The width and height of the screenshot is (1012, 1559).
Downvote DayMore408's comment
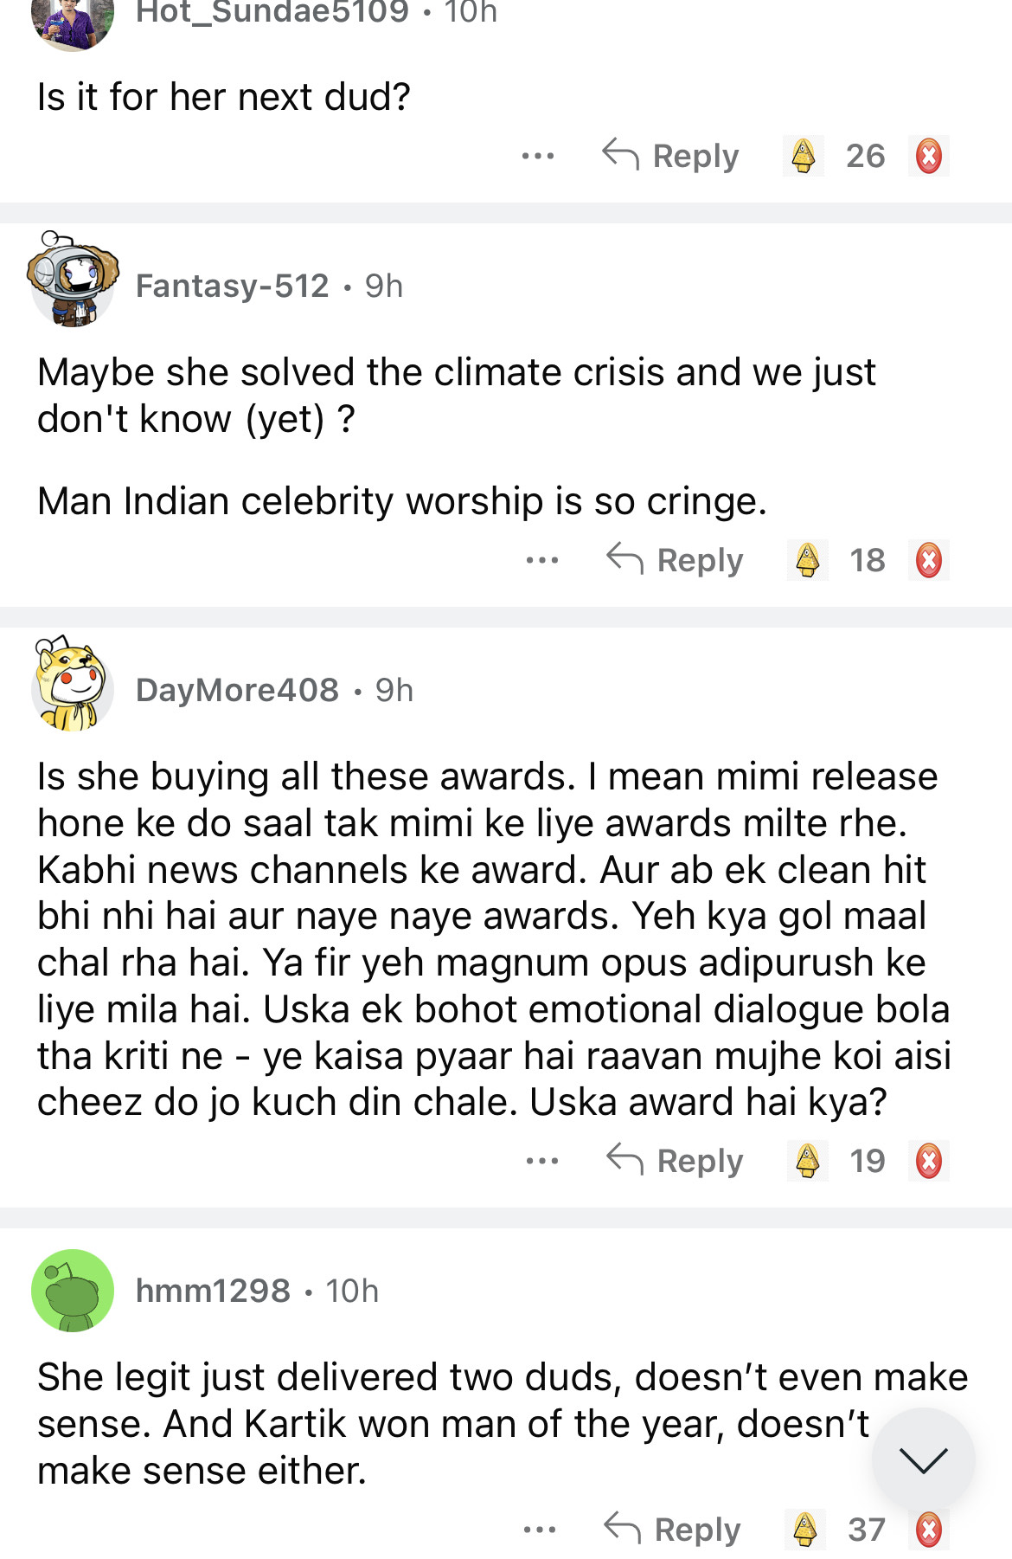pos(928,1161)
